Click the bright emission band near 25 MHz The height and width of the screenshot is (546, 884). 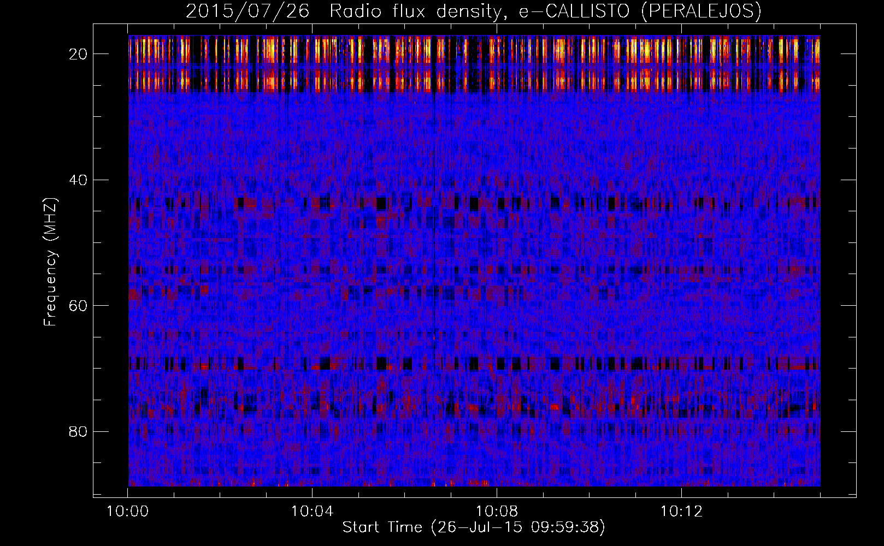click(474, 81)
